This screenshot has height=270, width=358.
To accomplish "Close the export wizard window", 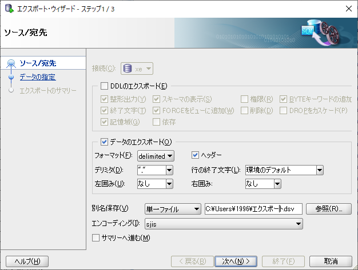I will point(348,9).
